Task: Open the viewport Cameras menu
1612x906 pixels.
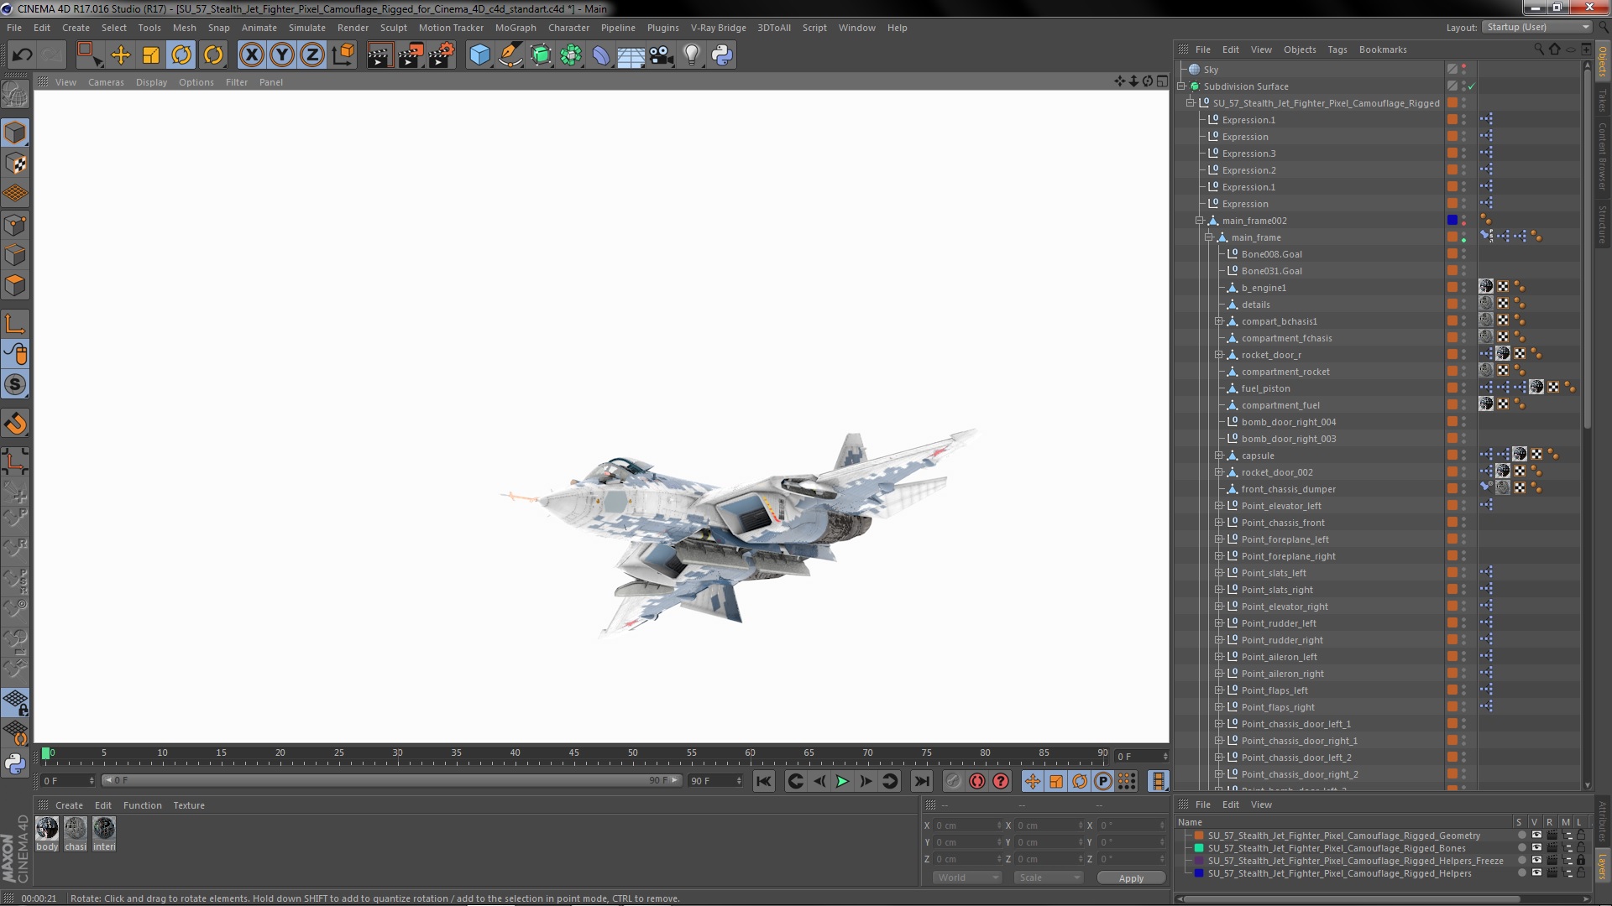Action: (106, 82)
